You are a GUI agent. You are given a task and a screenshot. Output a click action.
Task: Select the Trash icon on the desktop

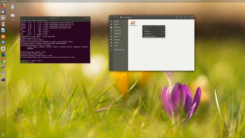tap(13, 7)
